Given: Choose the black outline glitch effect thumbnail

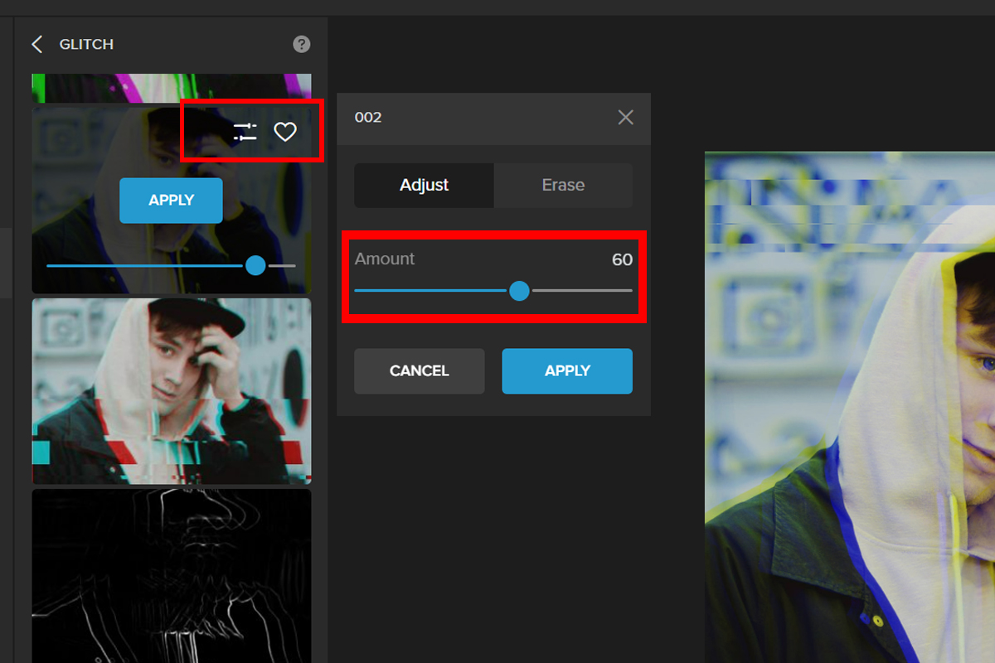Looking at the screenshot, I should [172, 575].
